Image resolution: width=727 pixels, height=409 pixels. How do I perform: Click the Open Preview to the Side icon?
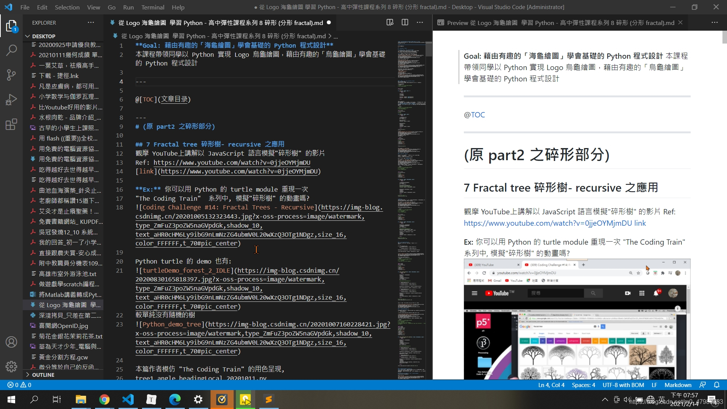pos(390,22)
